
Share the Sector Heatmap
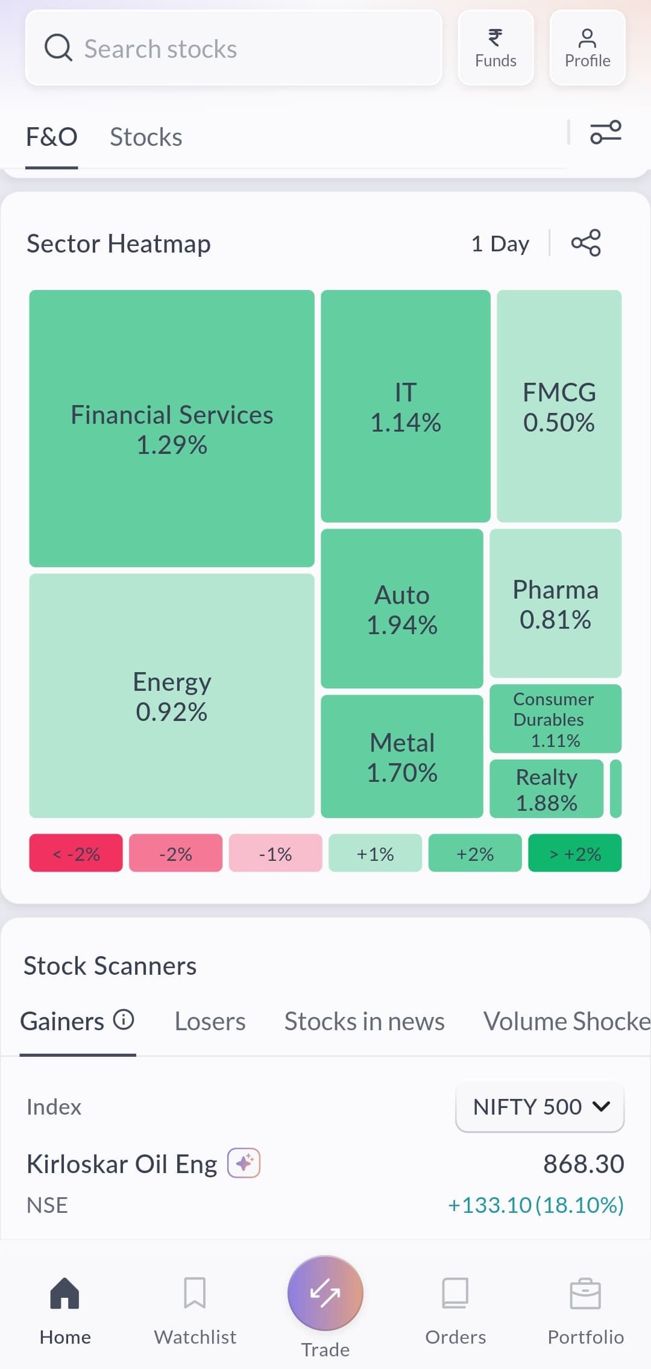click(x=586, y=243)
